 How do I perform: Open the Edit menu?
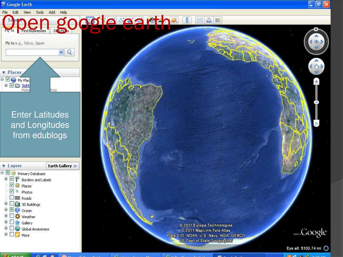coord(15,12)
